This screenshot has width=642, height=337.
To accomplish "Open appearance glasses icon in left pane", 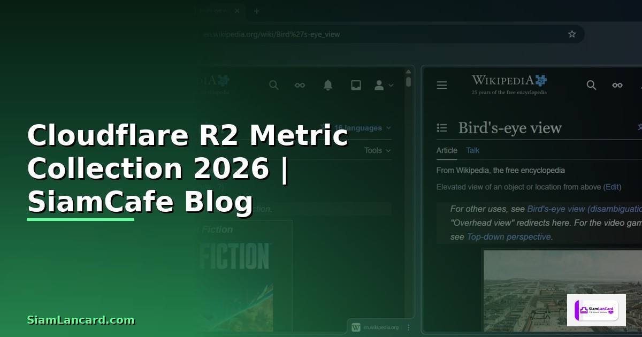I will click(300, 85).
